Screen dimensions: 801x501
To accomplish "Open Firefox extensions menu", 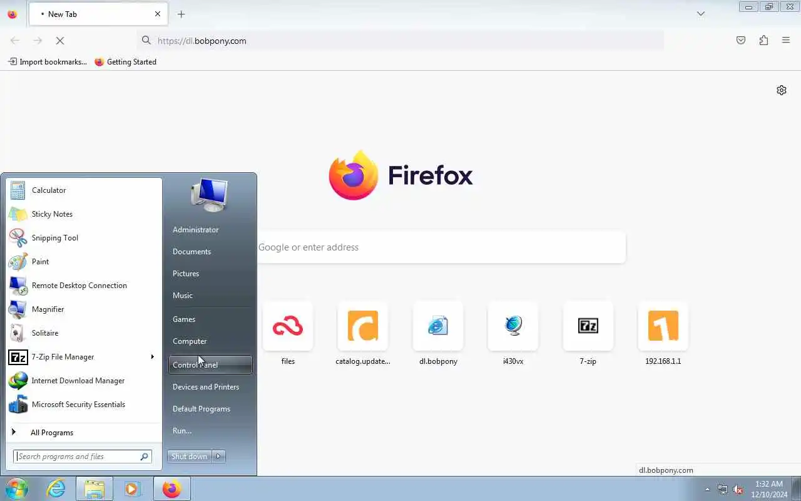I will [x=763, y=41].
